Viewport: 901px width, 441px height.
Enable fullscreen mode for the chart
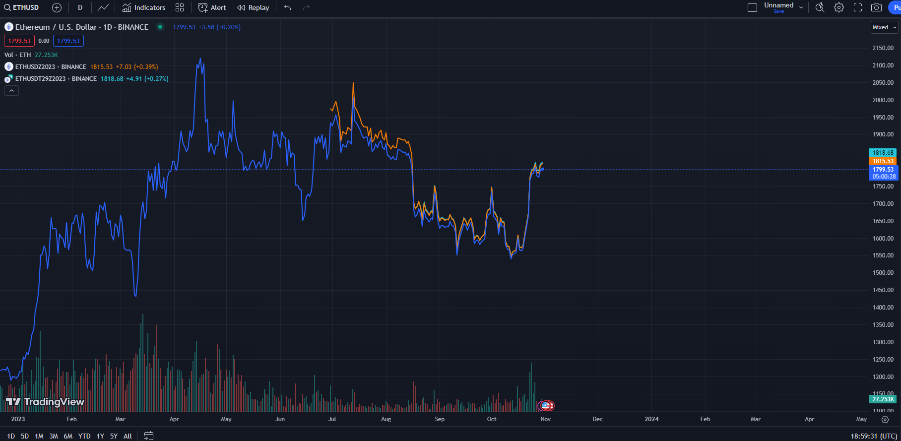point(858,7)
